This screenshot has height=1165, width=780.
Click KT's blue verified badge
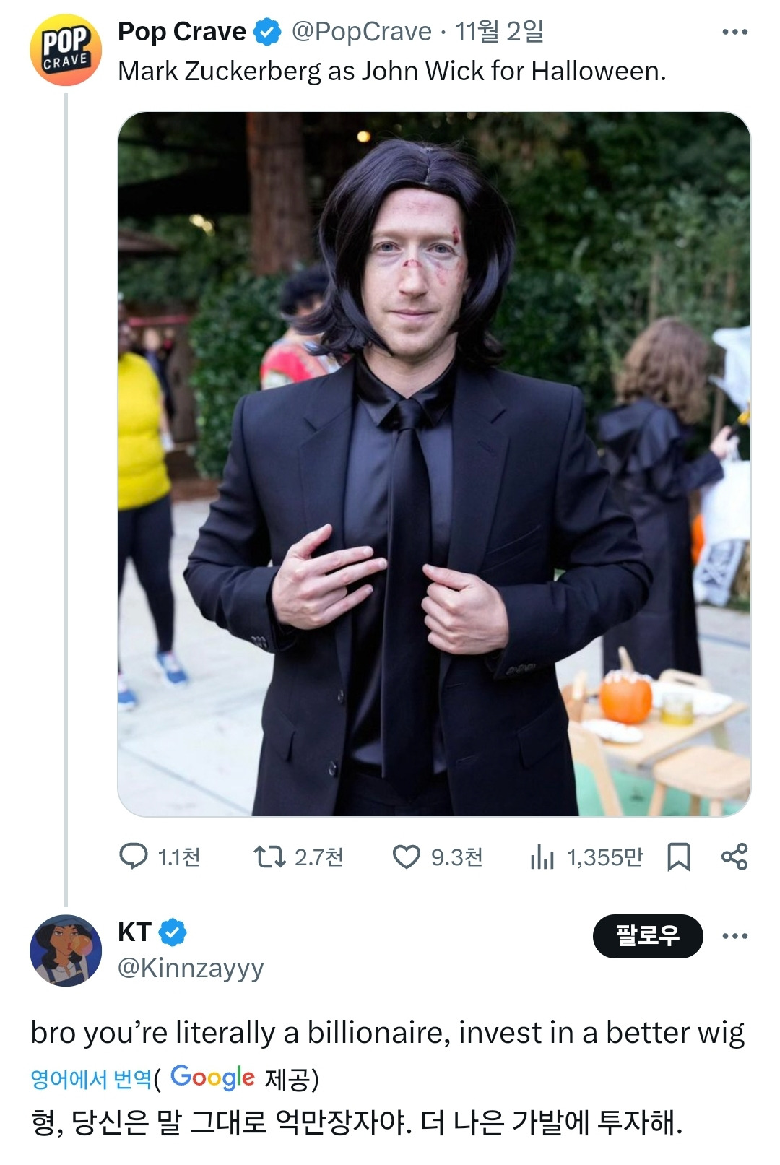173,932
